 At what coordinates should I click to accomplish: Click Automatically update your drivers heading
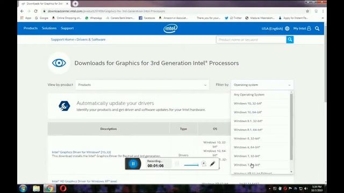tap(115, 103)
